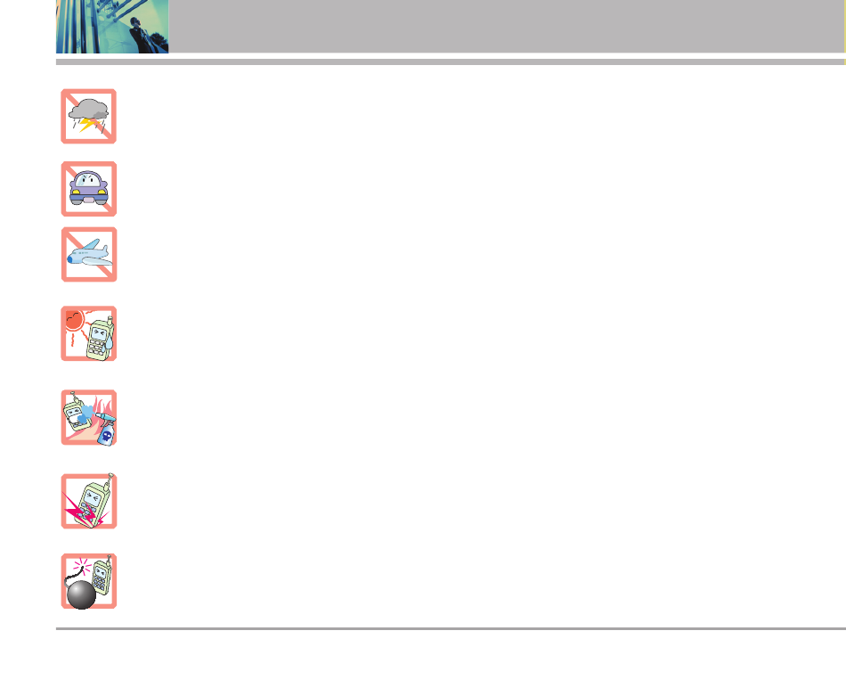Image resolution: width=846 pixels, height=680 pixels.
Task: Select the phone in hot sun icon
Action: tap(89, 333)
